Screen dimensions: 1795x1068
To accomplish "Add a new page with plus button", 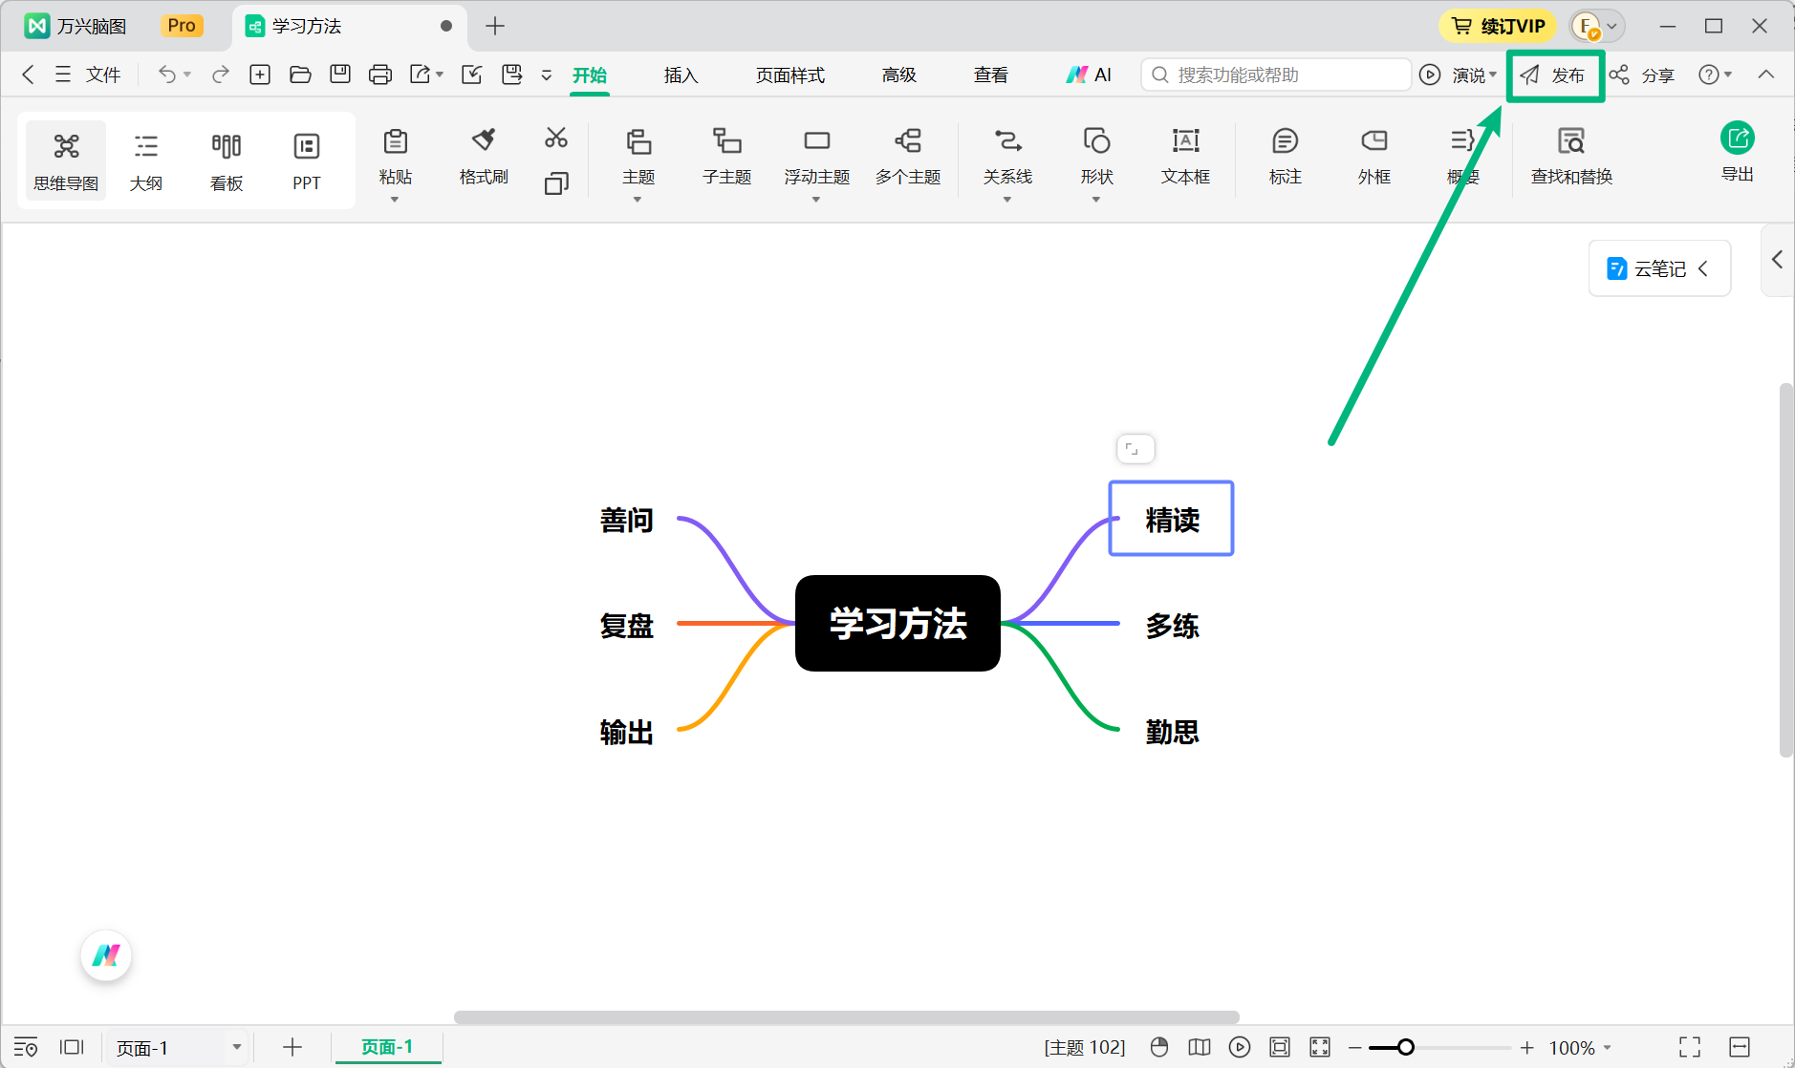I will point(292,1048).
